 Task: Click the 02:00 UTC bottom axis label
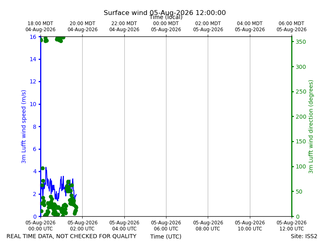pos(83,226)
